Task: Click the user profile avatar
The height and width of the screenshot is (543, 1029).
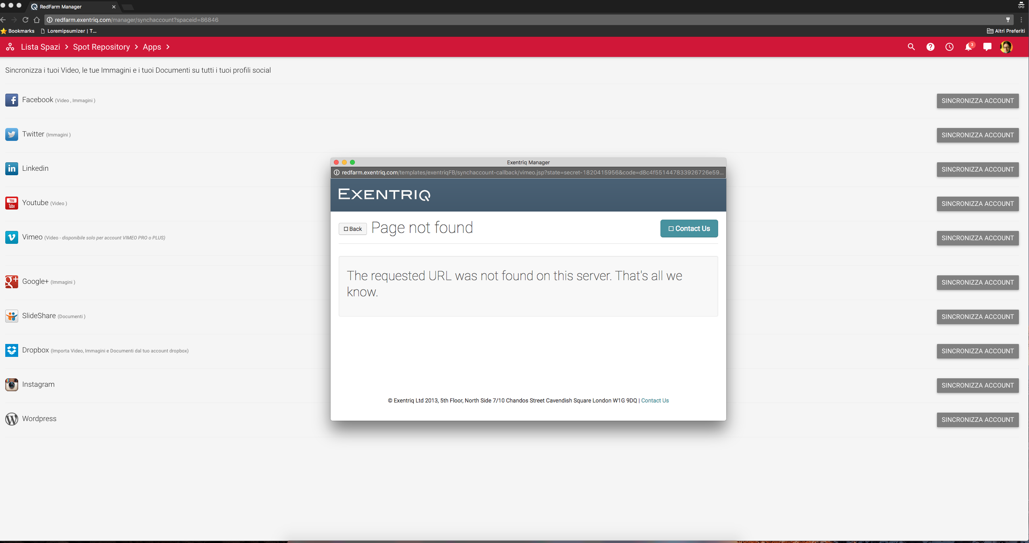Action: pos(1006,47)
